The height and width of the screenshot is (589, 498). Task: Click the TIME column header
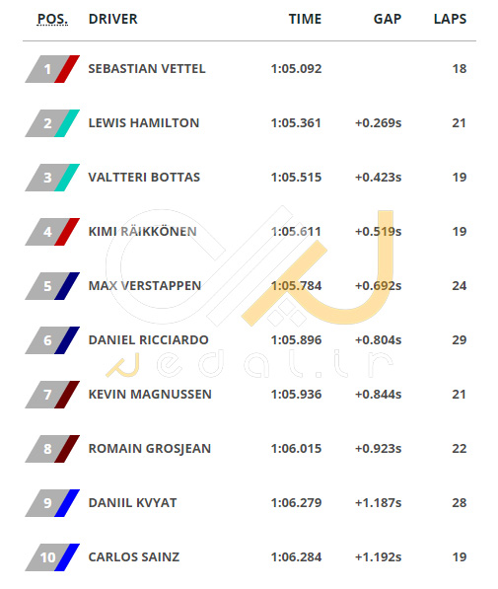[305, 19]
